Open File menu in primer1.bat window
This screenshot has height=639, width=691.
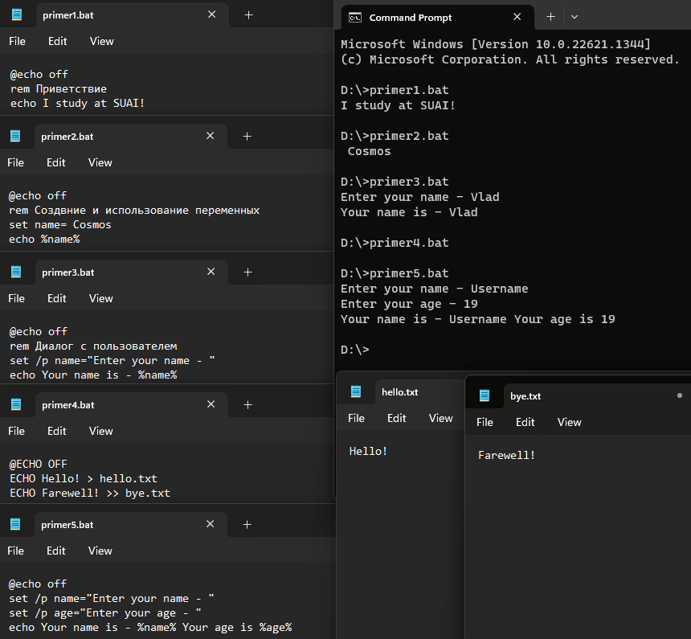pos(17,41)
